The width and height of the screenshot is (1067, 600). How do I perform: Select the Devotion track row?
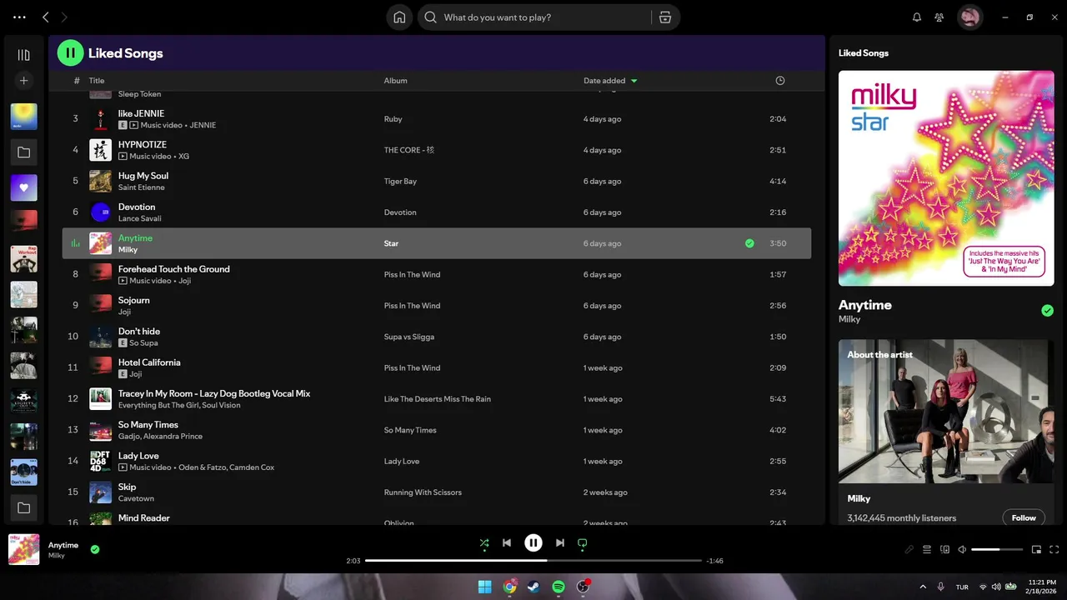[437, 212]
